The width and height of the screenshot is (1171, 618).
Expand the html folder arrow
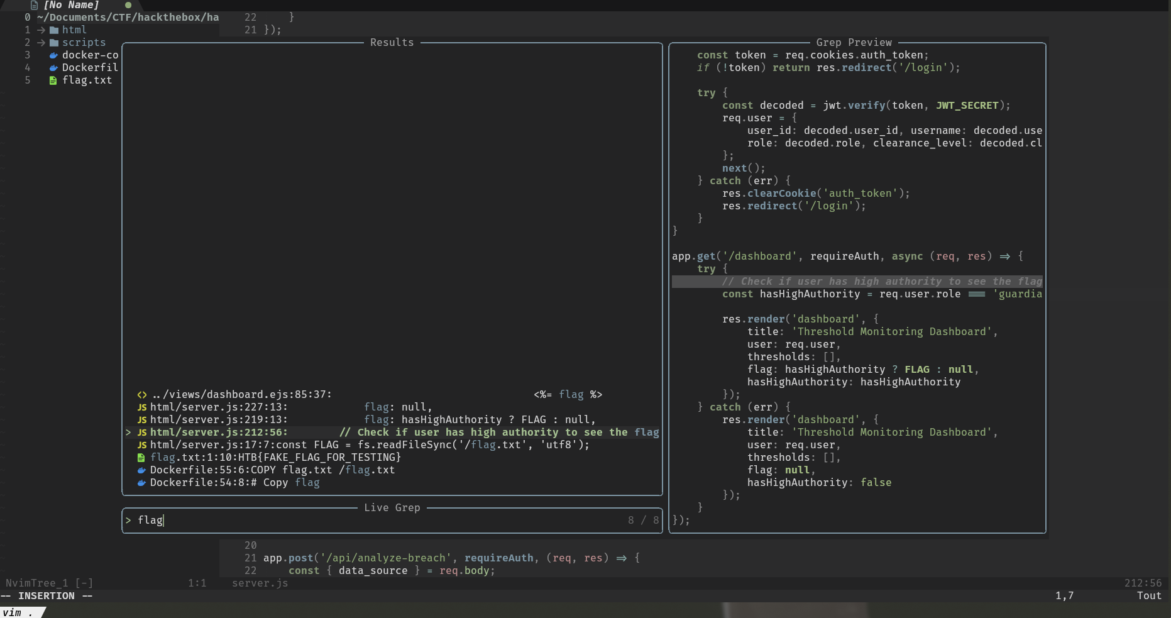coord(41,30)
